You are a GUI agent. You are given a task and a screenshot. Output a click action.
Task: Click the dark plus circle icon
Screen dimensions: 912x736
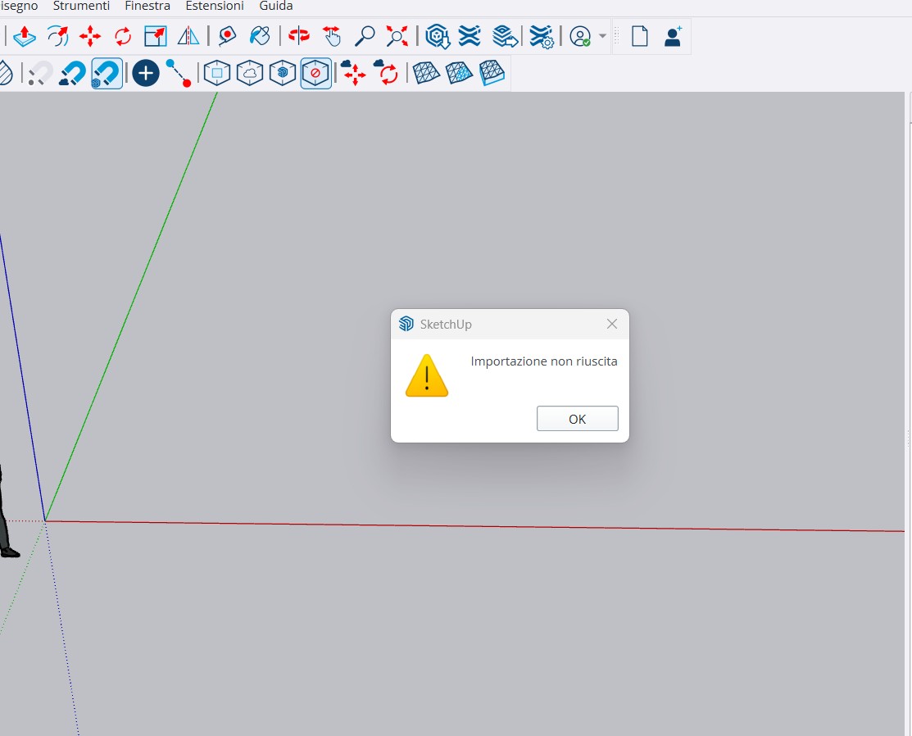(145, 73)
